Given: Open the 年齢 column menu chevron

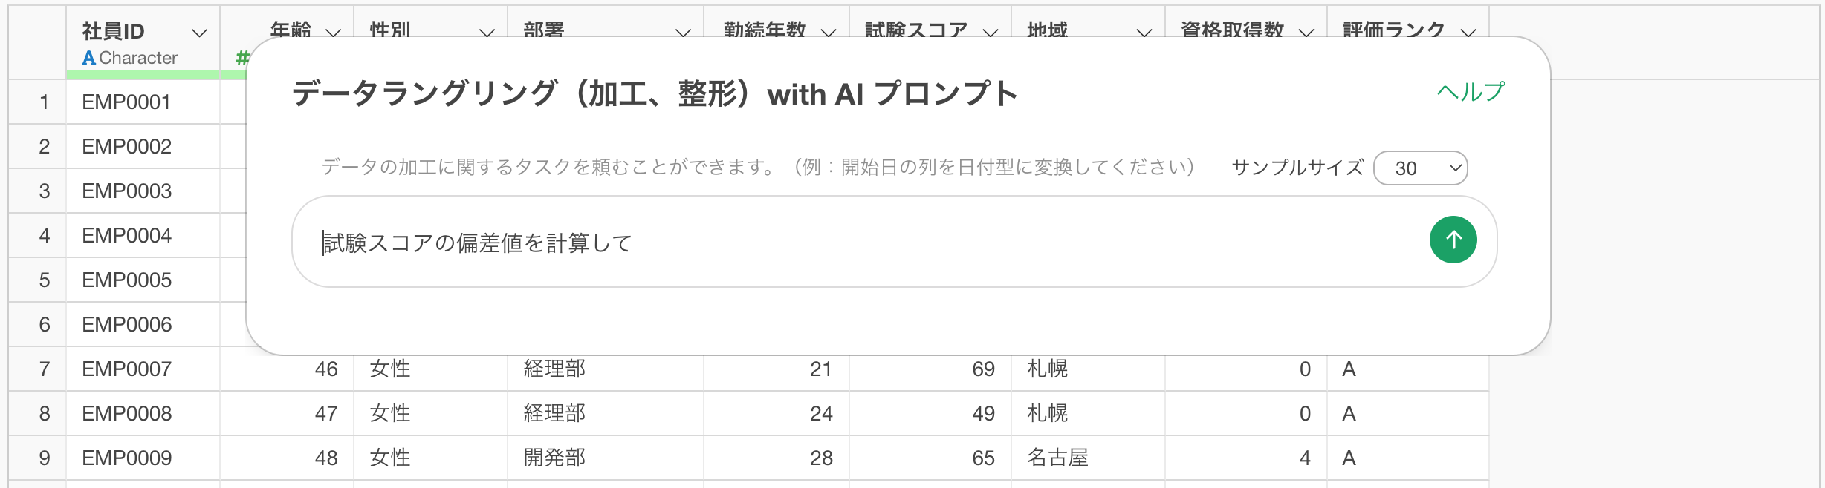Looking at the screenshot, I should (334, 33).
